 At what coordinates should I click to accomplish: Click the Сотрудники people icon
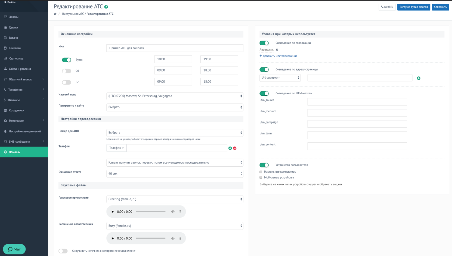[5, 110]
